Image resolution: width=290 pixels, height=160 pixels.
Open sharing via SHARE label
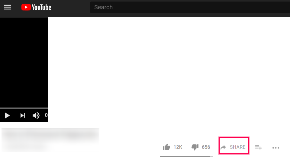point(238,147)
